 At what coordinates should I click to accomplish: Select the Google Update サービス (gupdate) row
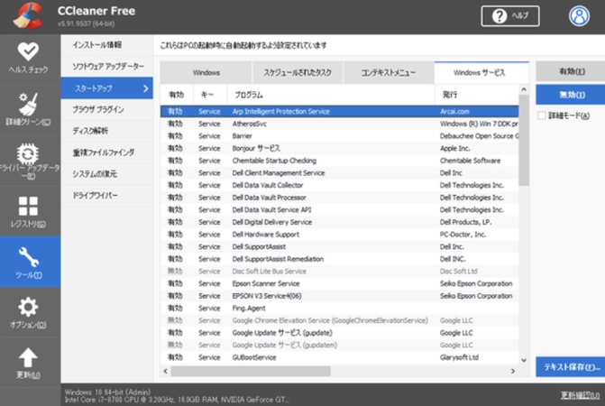tap(340, 333)
